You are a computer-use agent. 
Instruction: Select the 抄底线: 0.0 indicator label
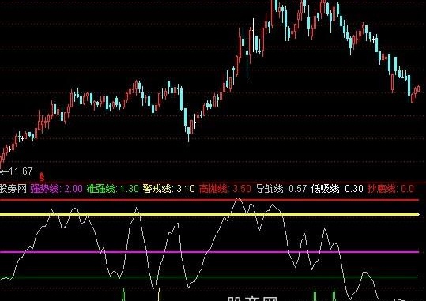(390, 188)
